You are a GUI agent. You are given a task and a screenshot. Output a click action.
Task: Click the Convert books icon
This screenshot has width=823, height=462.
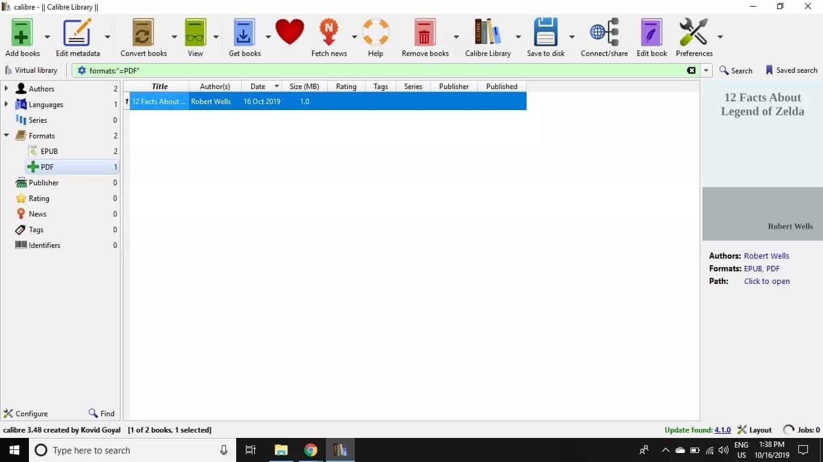pos(143,32)
